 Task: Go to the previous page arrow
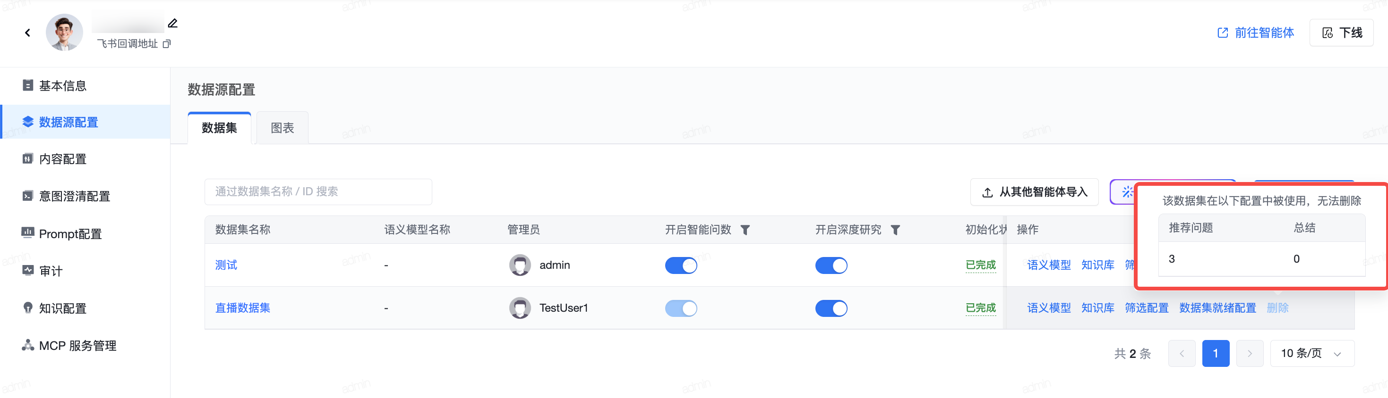point(1182,353)
